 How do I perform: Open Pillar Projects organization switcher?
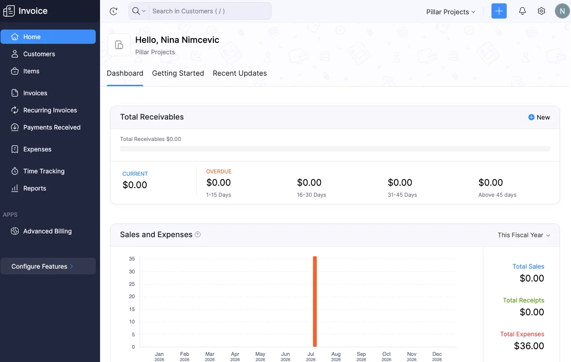(x=451, y=11)
